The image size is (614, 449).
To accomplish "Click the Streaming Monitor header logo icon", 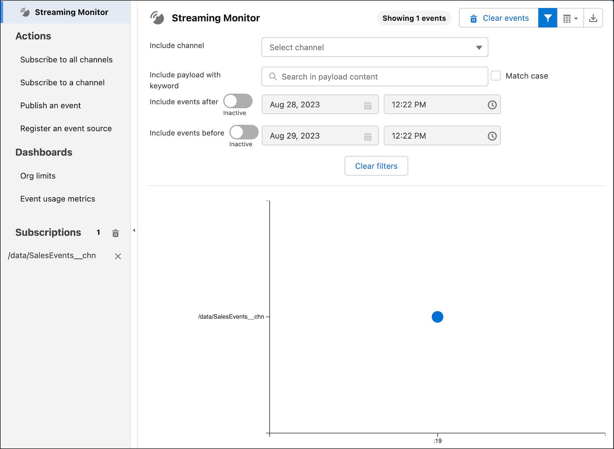I will pyautogui.click(x=157, y=18).
